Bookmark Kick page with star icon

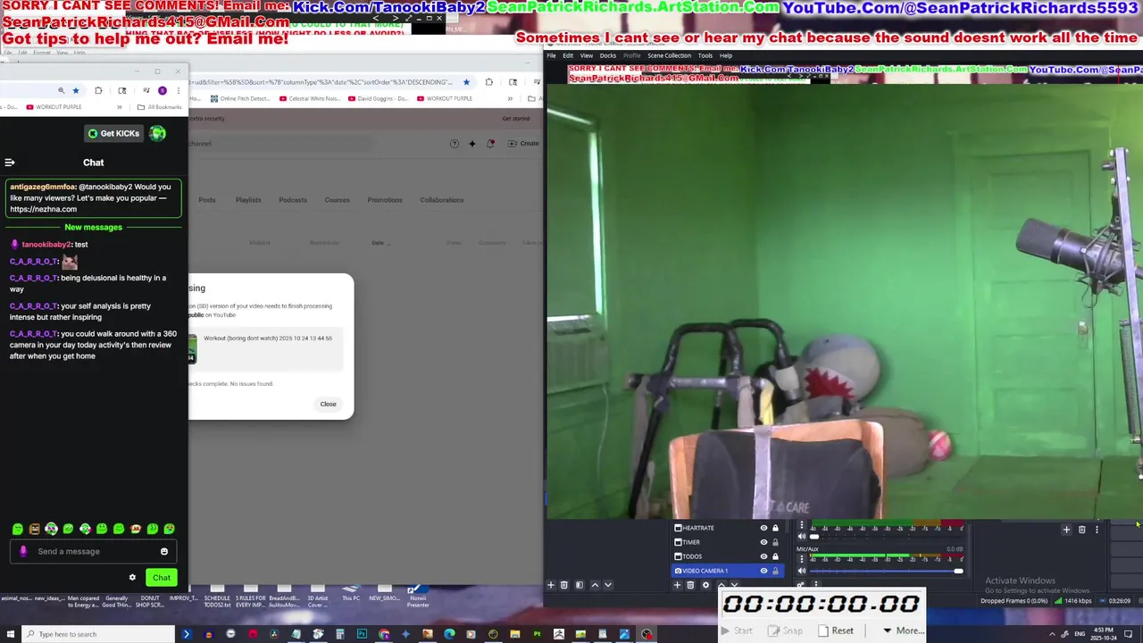pyautogui.click(x=76, y=90)
